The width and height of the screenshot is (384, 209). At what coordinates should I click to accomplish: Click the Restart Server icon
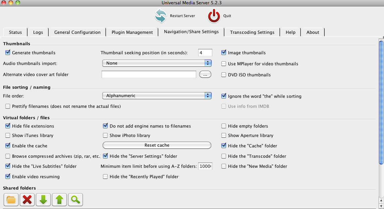[161, 16]
